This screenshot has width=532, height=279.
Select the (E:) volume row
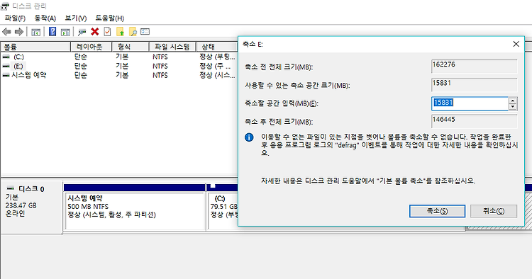pyautogui.click(x=118, y=66)
